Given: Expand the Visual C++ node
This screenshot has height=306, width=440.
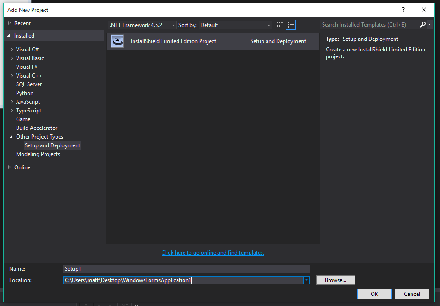Looking at the screenshot, I should tap(11, 75).
